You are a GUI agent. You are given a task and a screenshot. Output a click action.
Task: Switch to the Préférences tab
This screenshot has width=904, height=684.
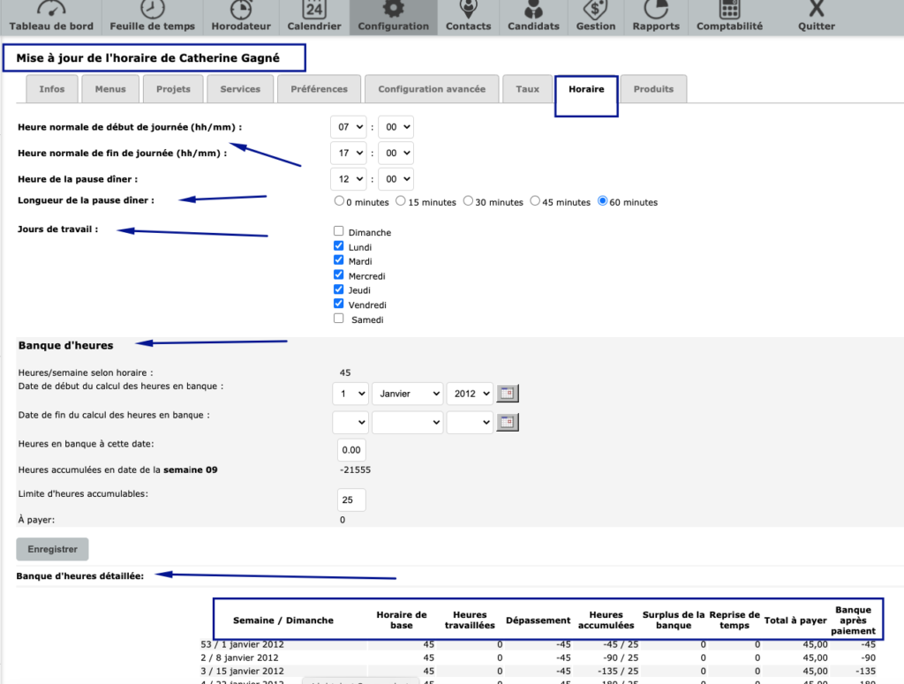319,89
